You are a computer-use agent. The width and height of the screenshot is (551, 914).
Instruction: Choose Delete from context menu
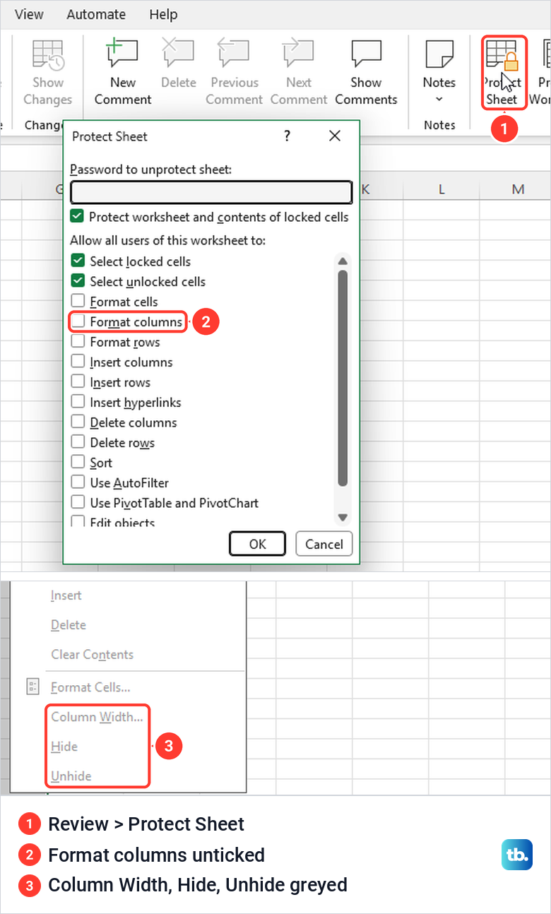(69, 625)
